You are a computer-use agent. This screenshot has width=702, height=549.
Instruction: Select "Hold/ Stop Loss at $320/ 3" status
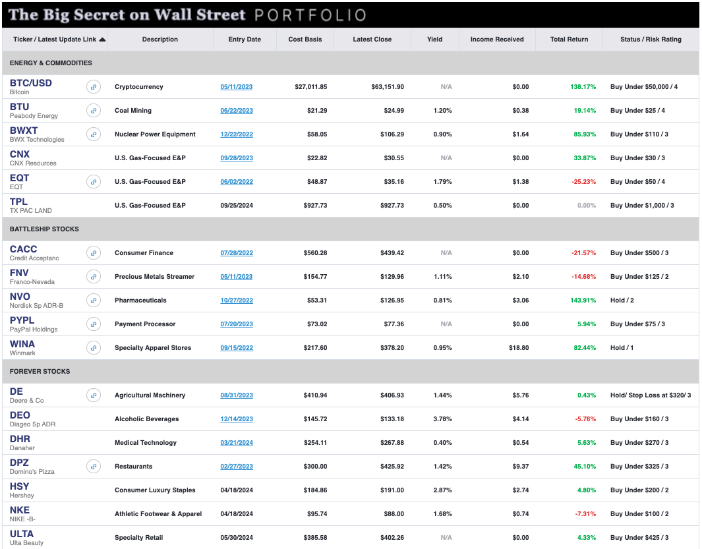click(x=651, y=395)
